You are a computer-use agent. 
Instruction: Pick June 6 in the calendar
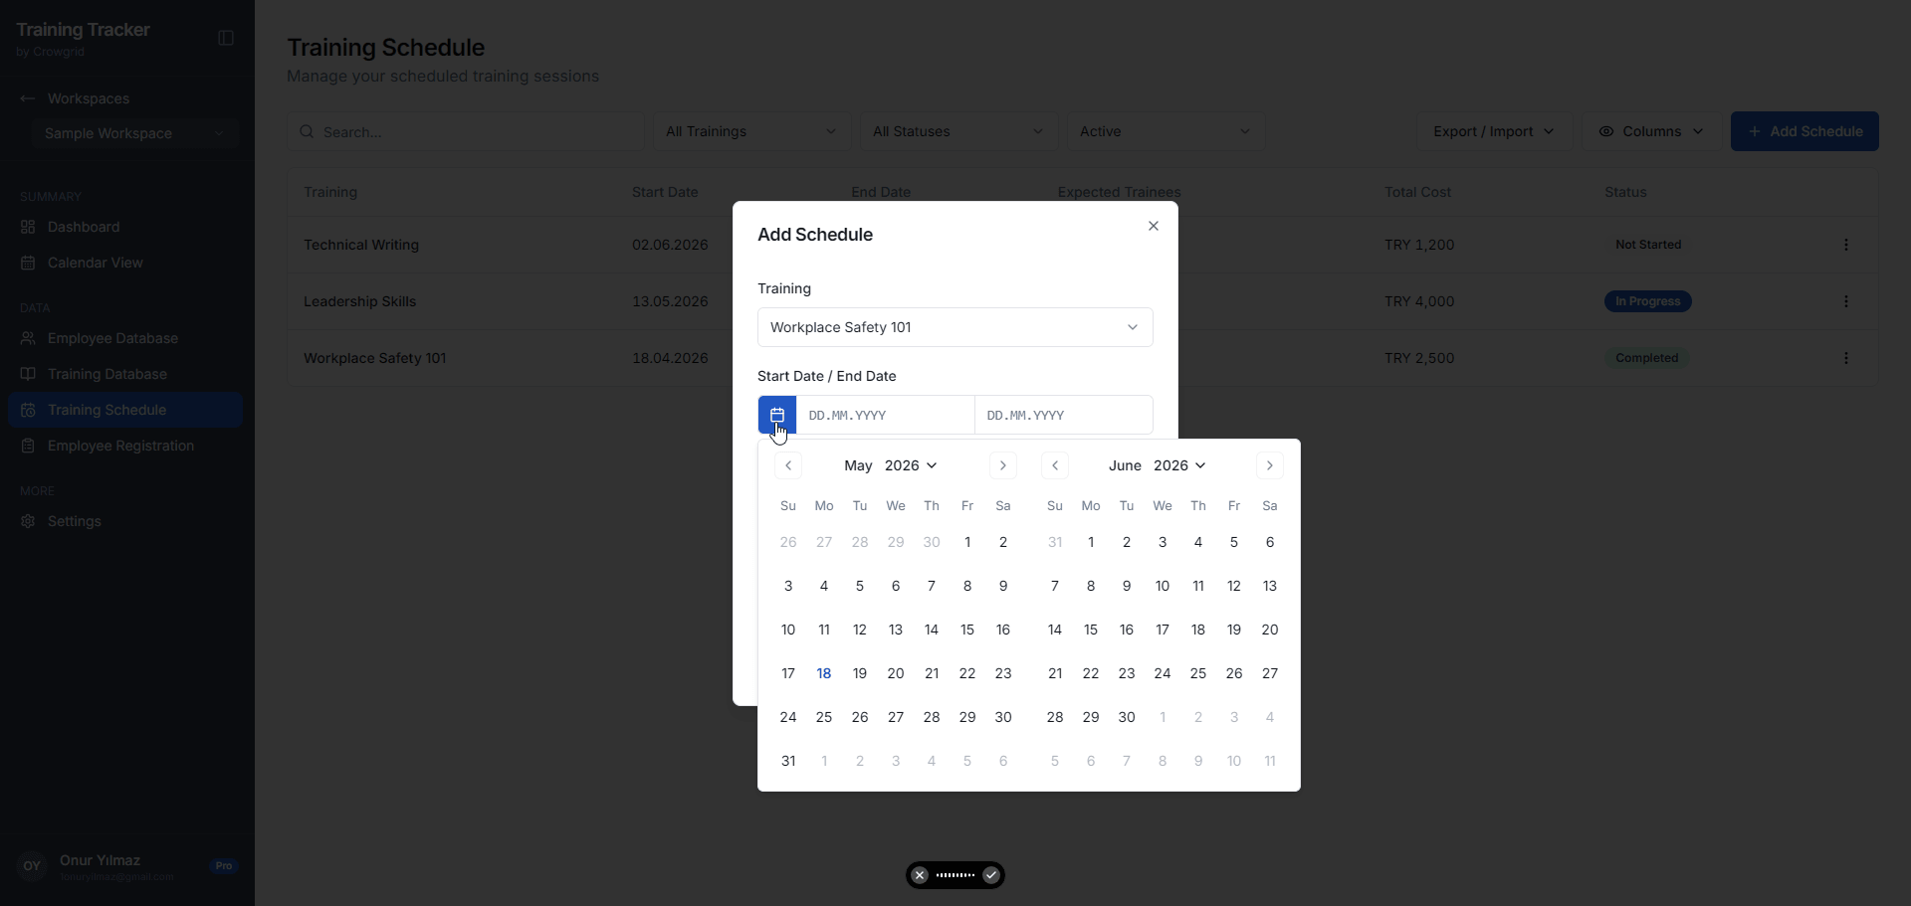pos(1270,542)
